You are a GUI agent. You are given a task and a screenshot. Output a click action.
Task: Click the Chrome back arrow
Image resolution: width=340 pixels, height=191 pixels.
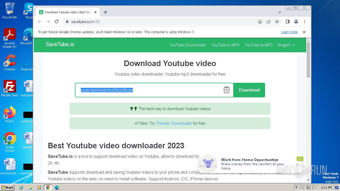point(40,21)
